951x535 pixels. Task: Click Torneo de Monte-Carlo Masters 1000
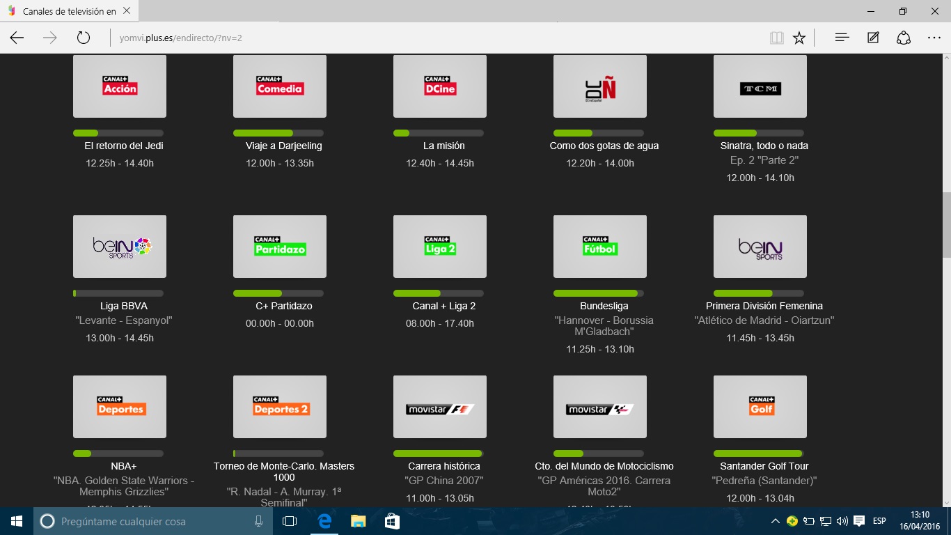tap(284, 472)
